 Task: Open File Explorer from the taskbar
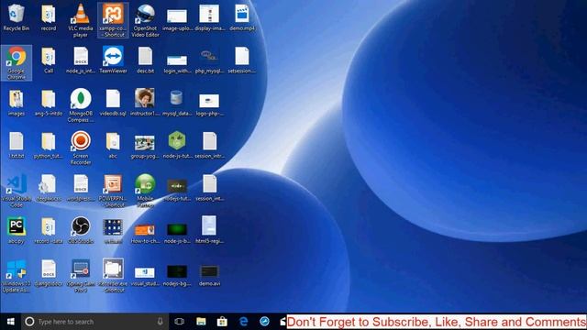point(201,322)
